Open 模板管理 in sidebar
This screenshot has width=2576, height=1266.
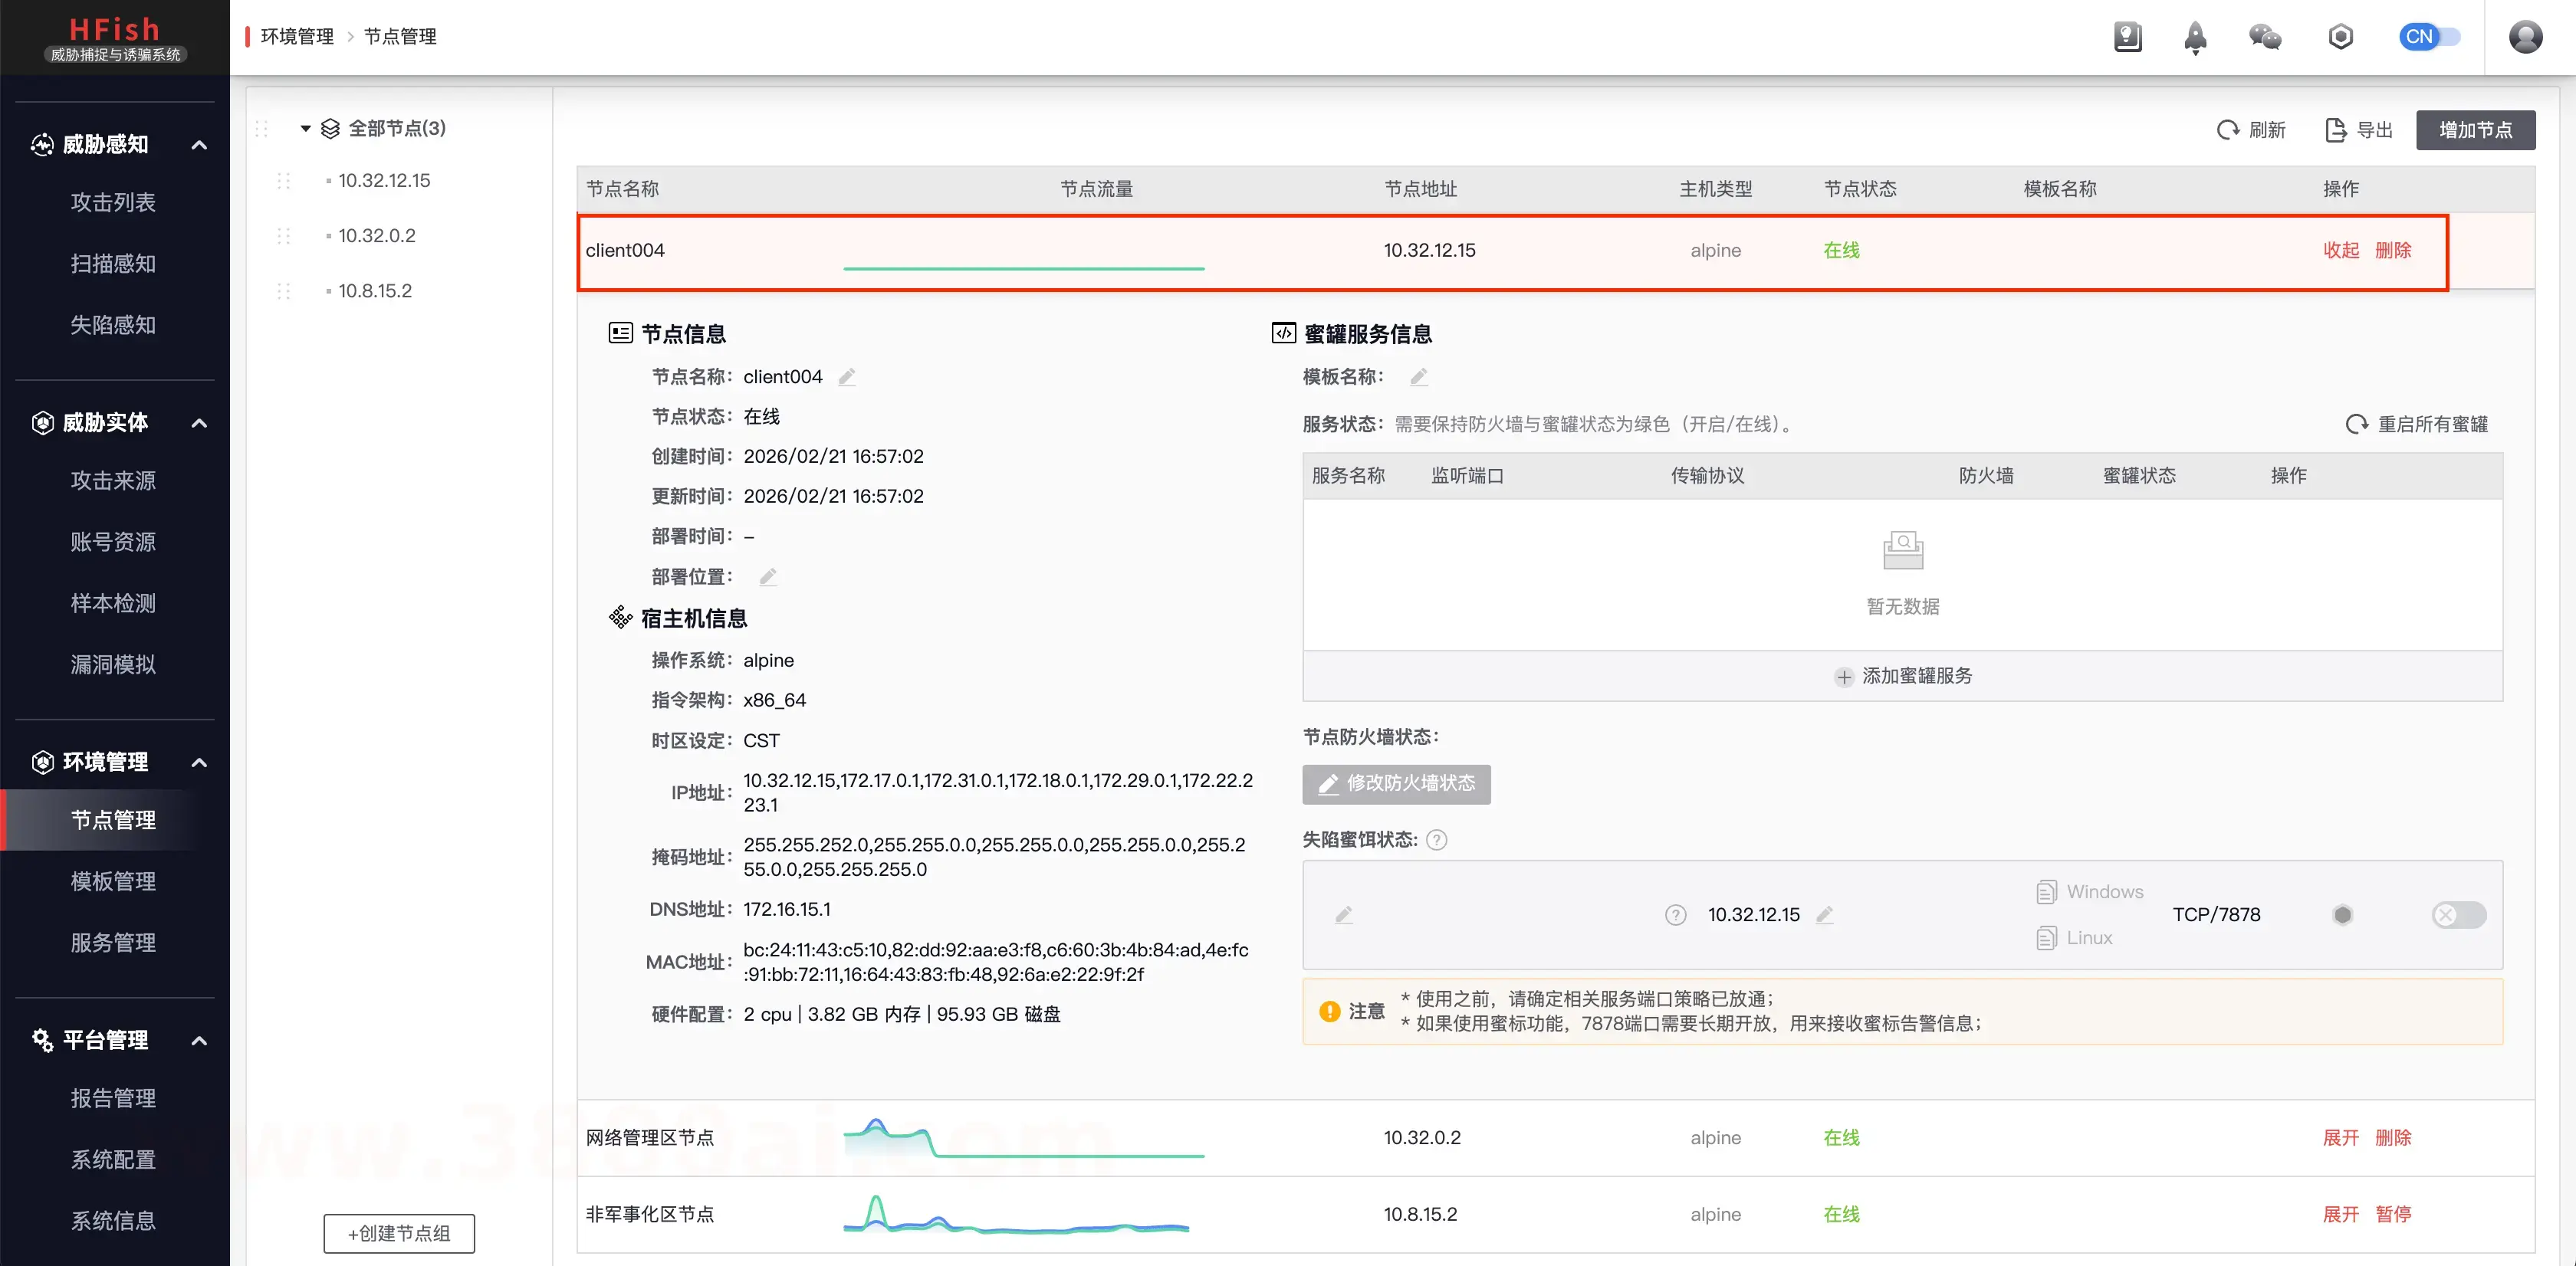[113, 881]
